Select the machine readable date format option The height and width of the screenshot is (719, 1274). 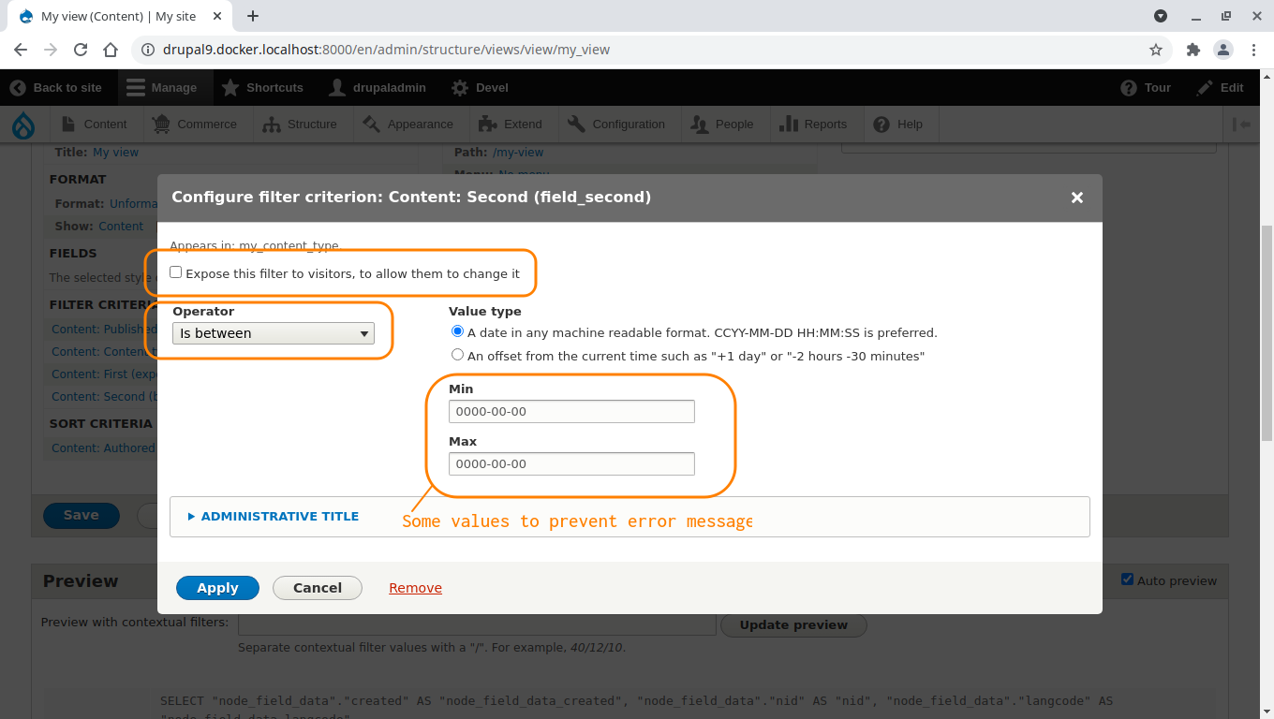pos(457,331)
